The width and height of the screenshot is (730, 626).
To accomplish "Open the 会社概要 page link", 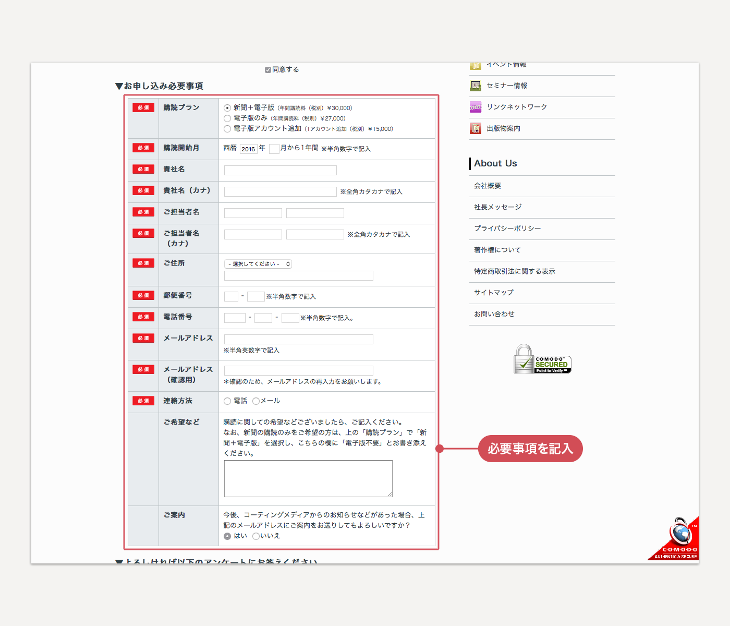I will (x=488, y=186).
